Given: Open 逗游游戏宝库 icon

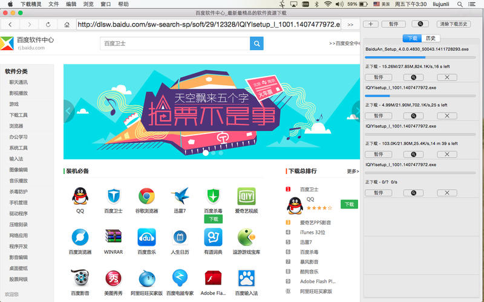Looking at the screenshot, I should coord(246,237).
